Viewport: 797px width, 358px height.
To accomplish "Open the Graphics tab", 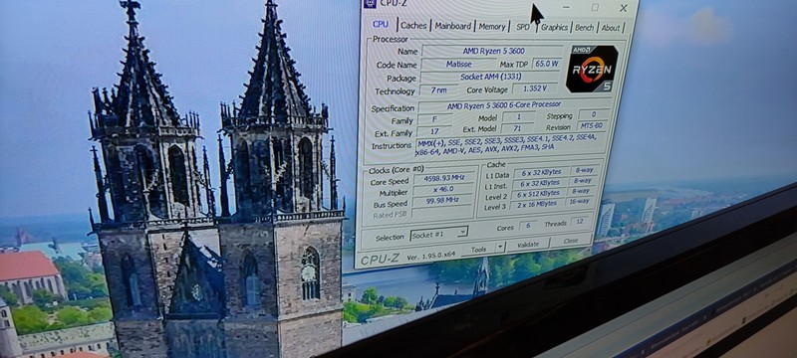I will pos(554,28).
